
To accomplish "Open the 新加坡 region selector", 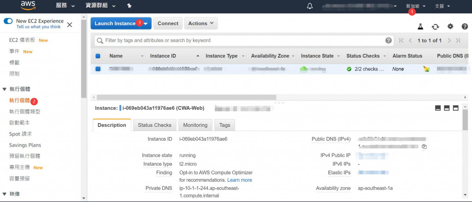I will pyautogui.click(x=415, y=6).
